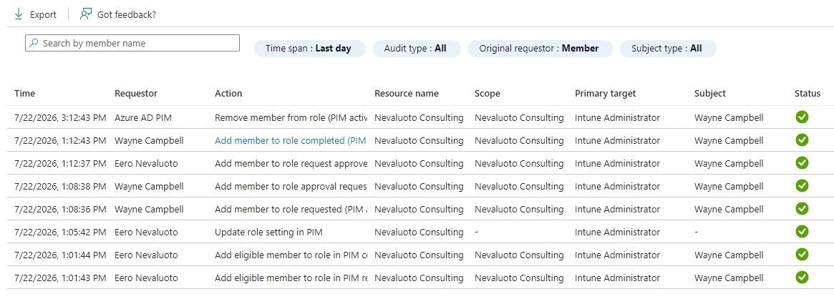Click success status icon for 1:12:43 PM row
The width and height of the screenshot is (834, 299).
coord(802,140)
